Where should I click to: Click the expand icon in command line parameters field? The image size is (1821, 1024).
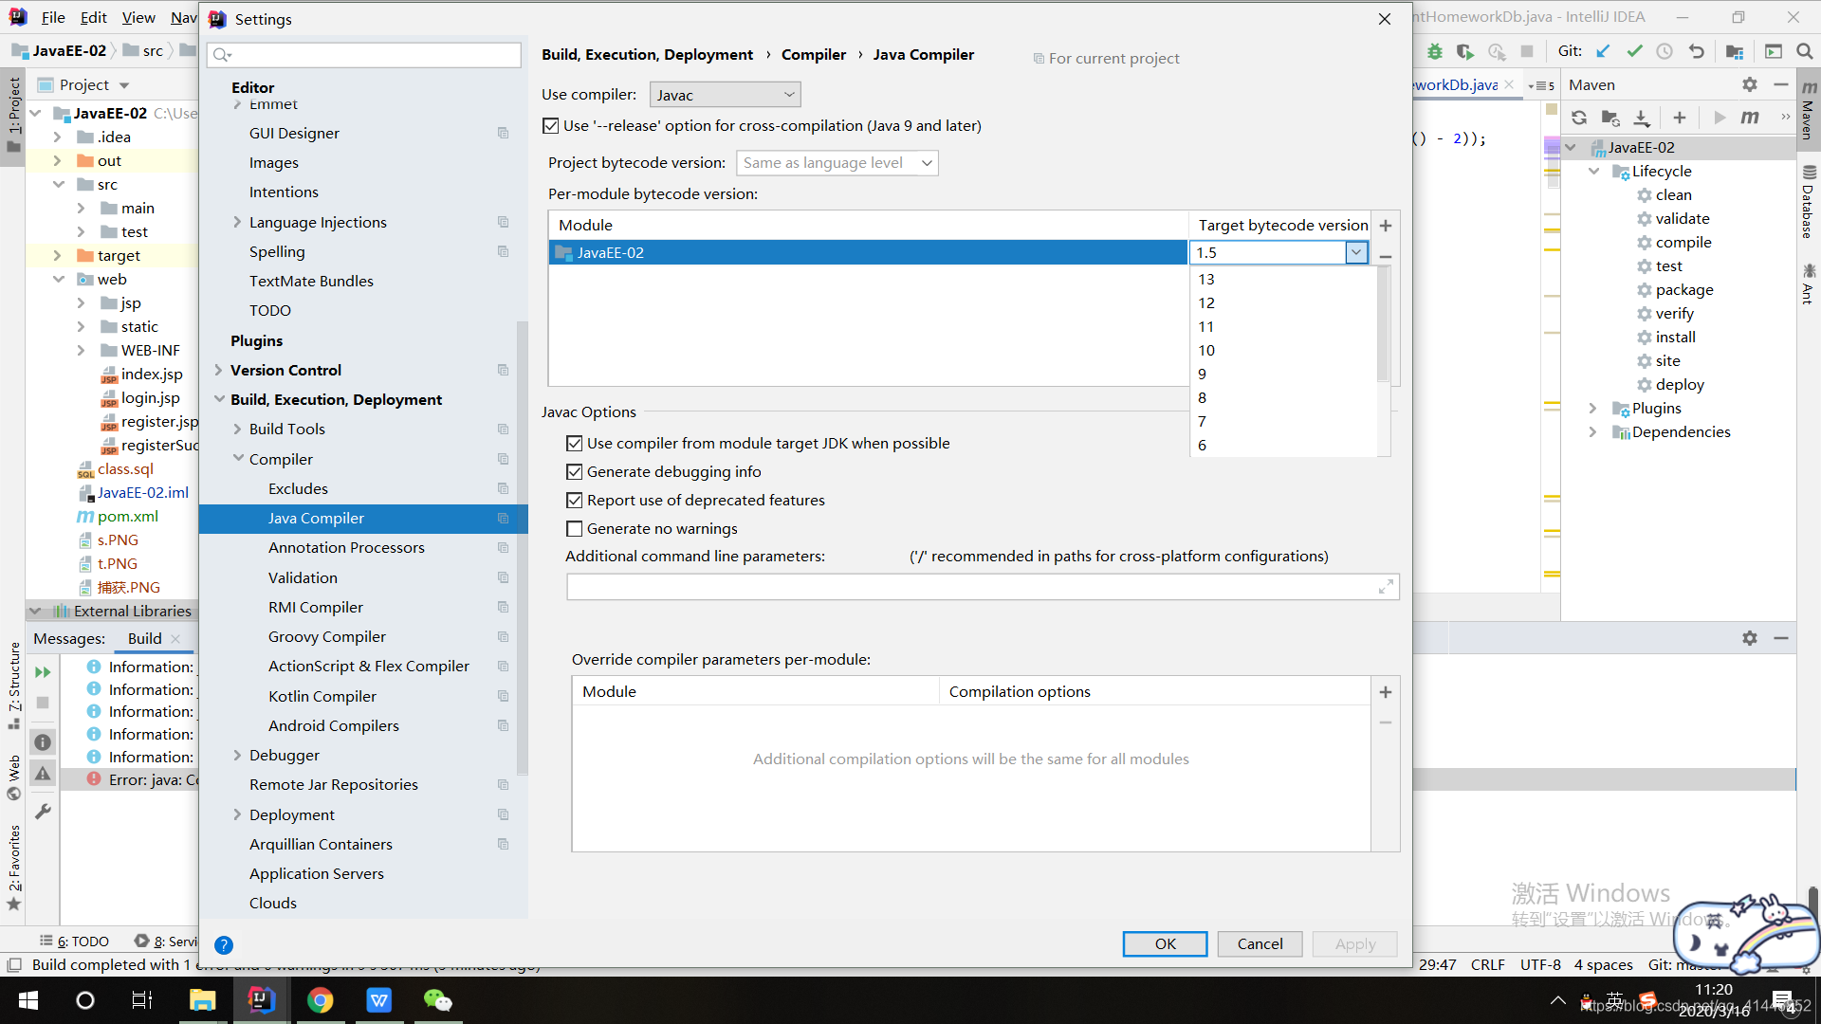pos(1386,587)
